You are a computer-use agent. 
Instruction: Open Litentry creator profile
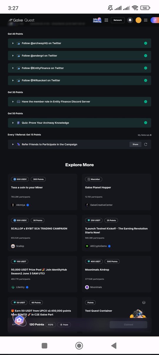pyautogui.click(x=20, y=287)
